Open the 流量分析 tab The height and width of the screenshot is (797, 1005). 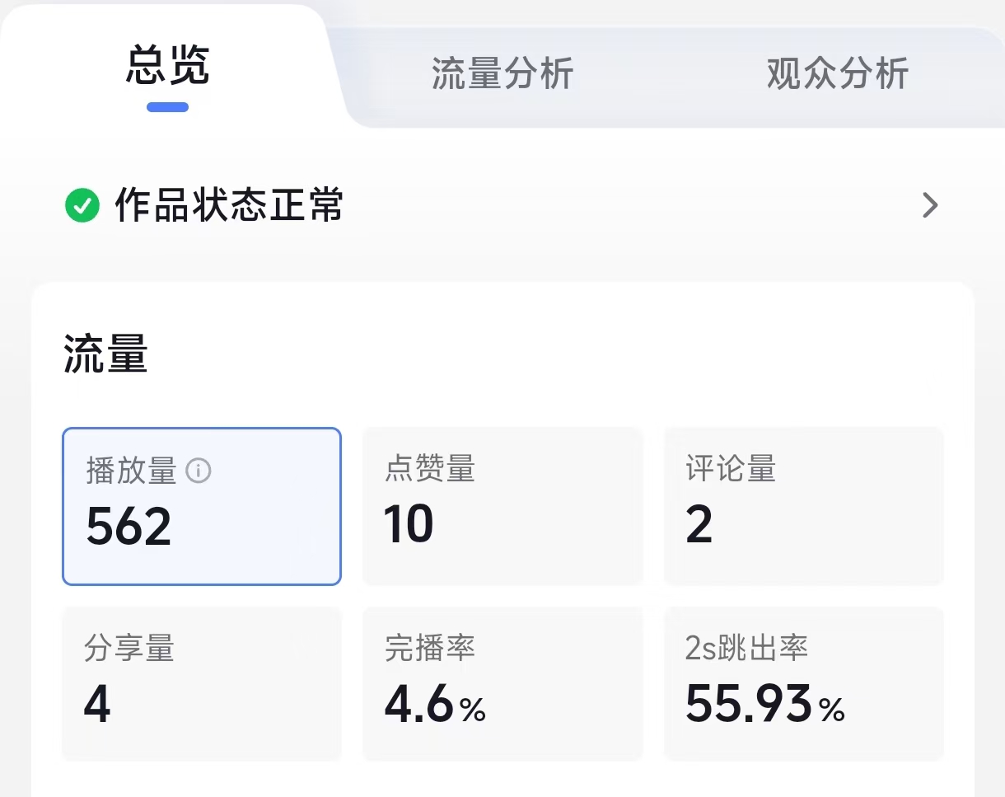(x=502, y=73)
